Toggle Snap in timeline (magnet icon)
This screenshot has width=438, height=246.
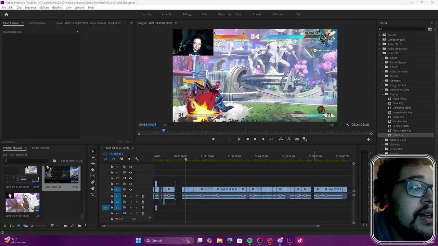(114, 159)
